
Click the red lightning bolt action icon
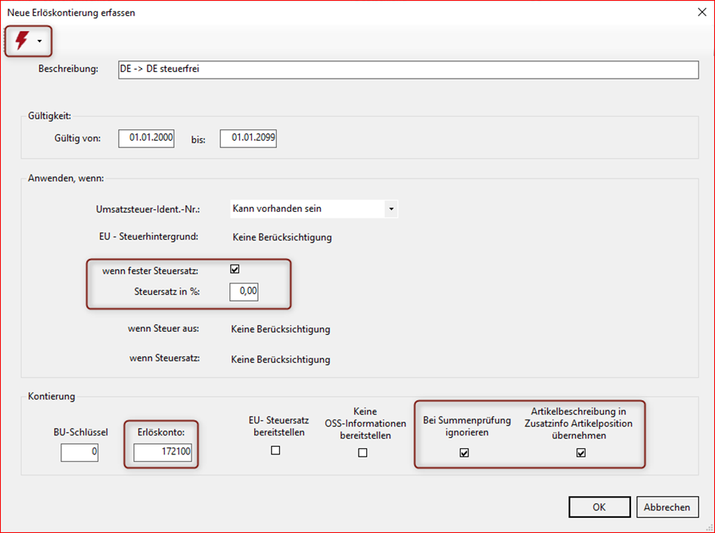20,40
